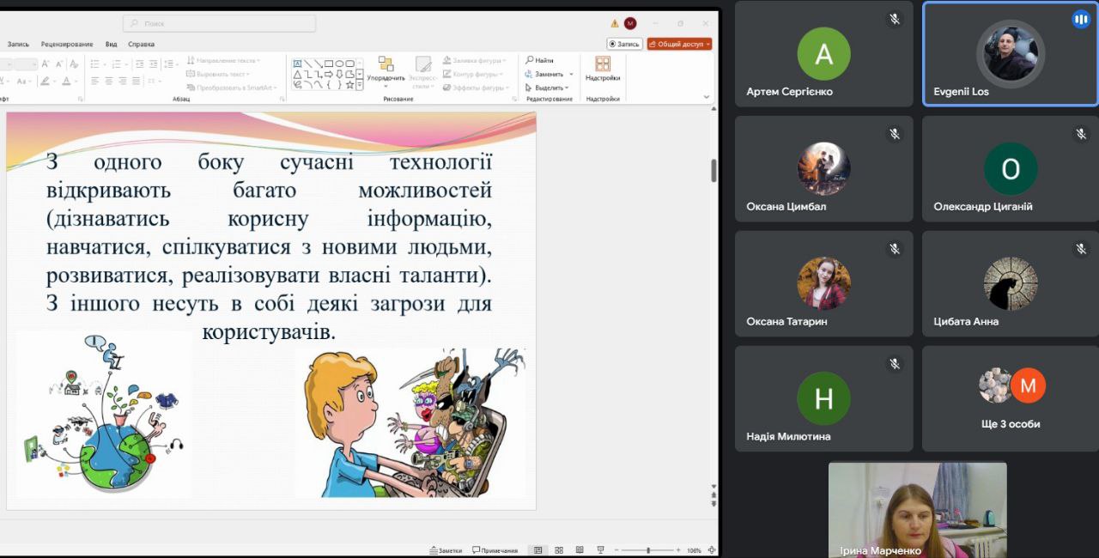The image size is (1099, 558).
Task: Increase the list indent level
Action: [x=153, y=64]
